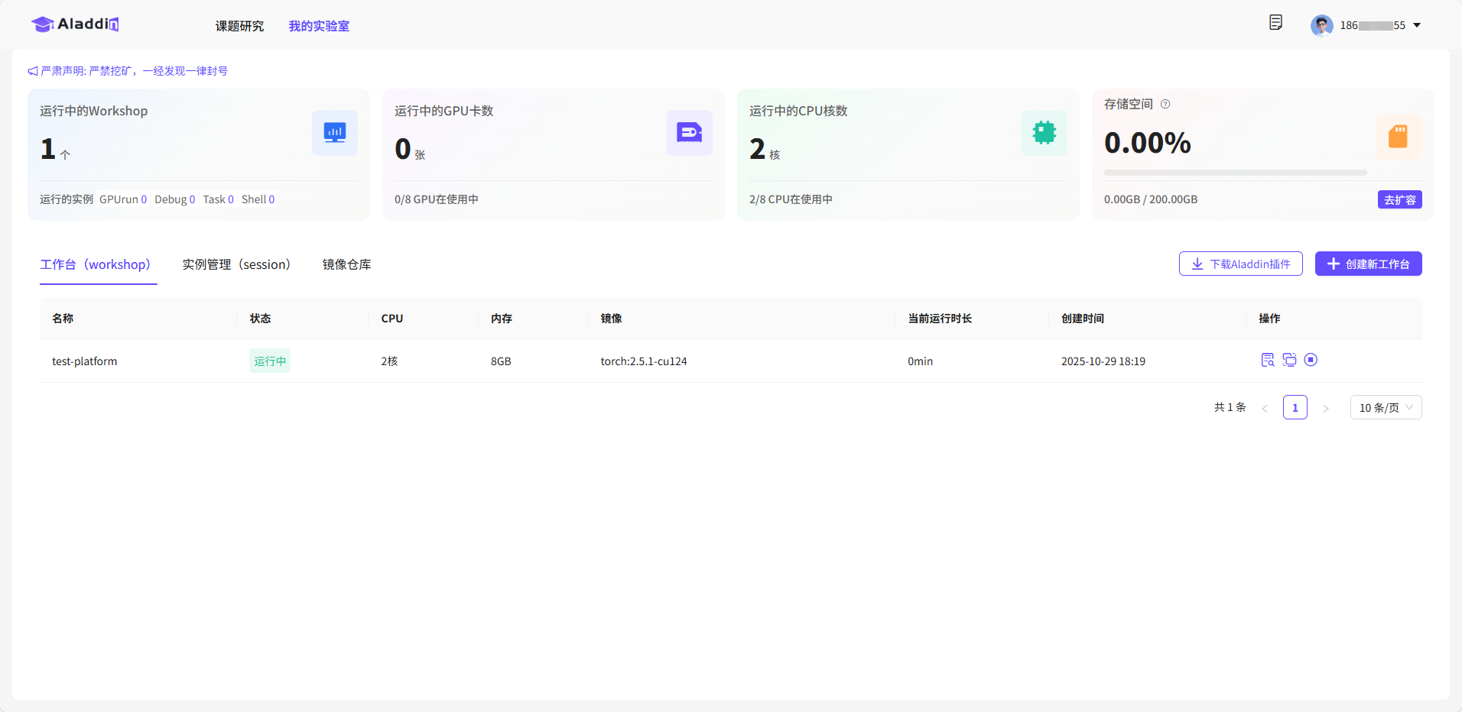Click the user avatar picture
The image size is (1462, 712).
click(x=1321, y=25)
